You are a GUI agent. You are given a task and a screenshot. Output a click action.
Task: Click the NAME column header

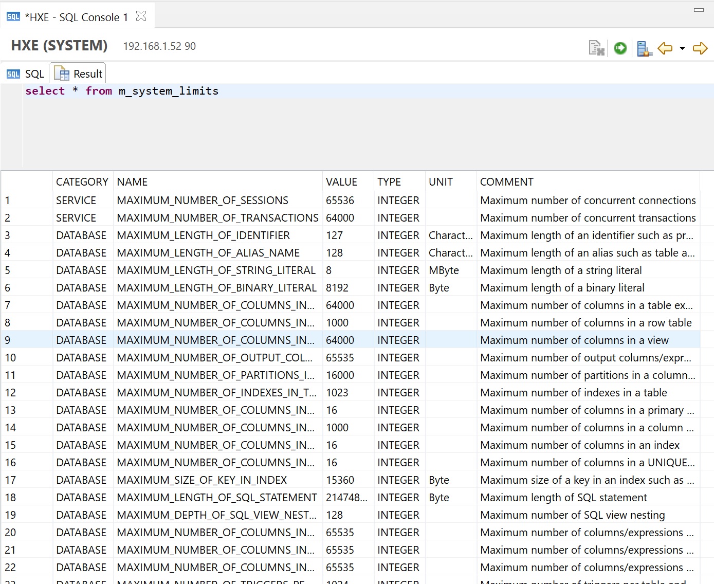click(132, 182)
